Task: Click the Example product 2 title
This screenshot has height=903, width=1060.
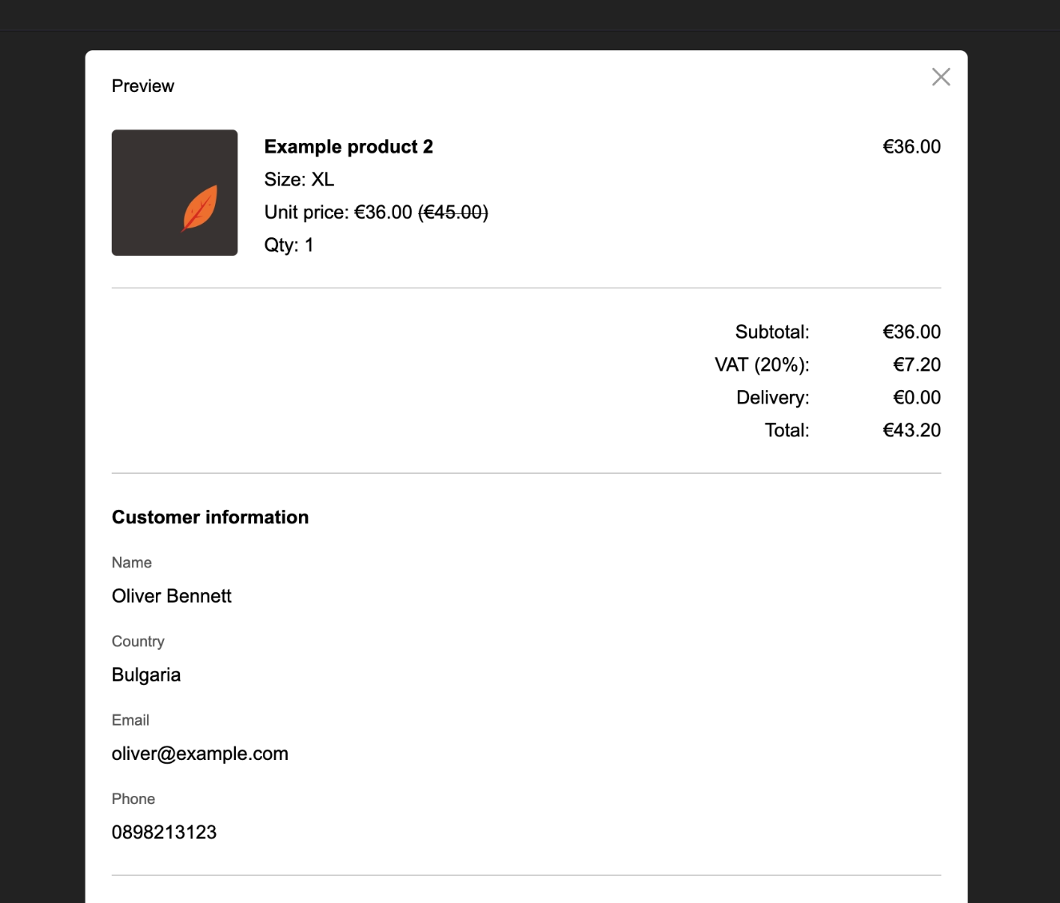Action: click(x=349, y=147)
